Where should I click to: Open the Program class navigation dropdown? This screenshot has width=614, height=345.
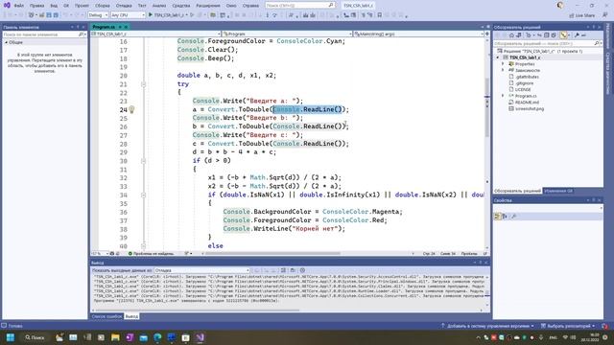click(287, 34)
